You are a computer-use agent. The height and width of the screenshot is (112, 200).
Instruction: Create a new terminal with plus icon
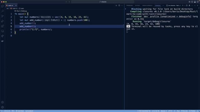click(x=182, y=6)
